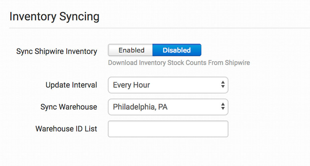Click the Sync Warehouse up-down arrows icon
The height and width of the screenshot is (166, 310).
[x=223, y=107]
